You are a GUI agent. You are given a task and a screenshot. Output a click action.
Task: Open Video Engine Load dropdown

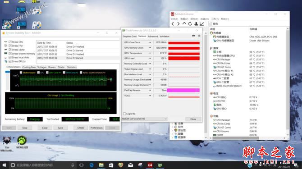[150, 69]
